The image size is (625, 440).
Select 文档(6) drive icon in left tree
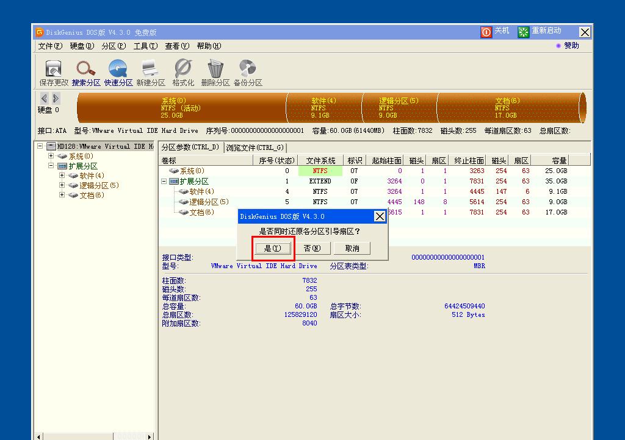73,196
